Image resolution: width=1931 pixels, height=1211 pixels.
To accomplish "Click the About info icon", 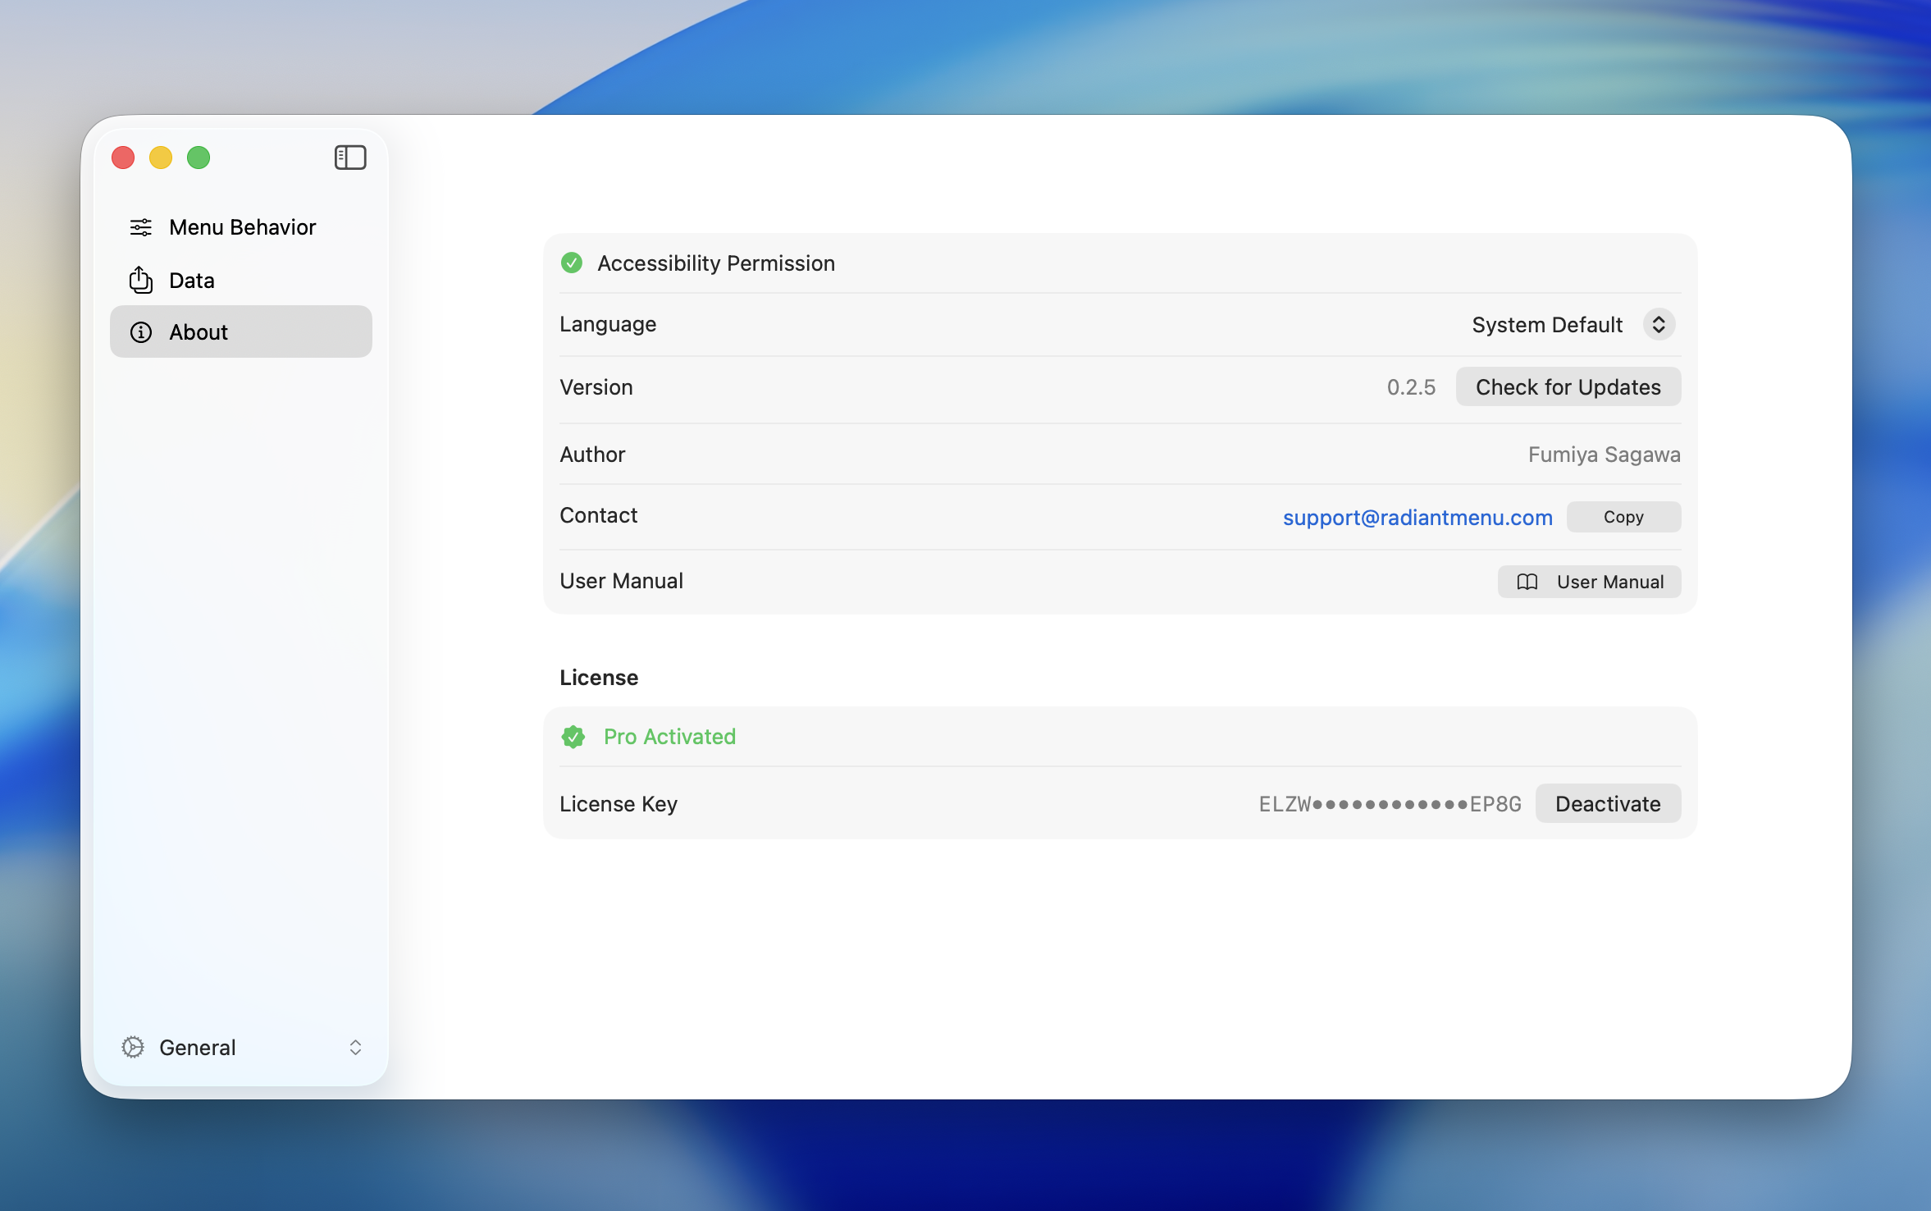I will click(x=141, y=332).
